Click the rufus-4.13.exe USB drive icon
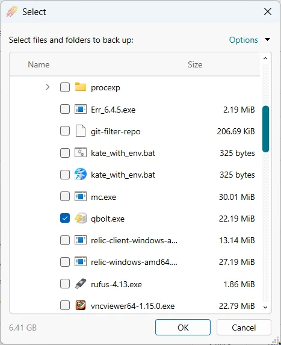 click(x=81, y=284)
